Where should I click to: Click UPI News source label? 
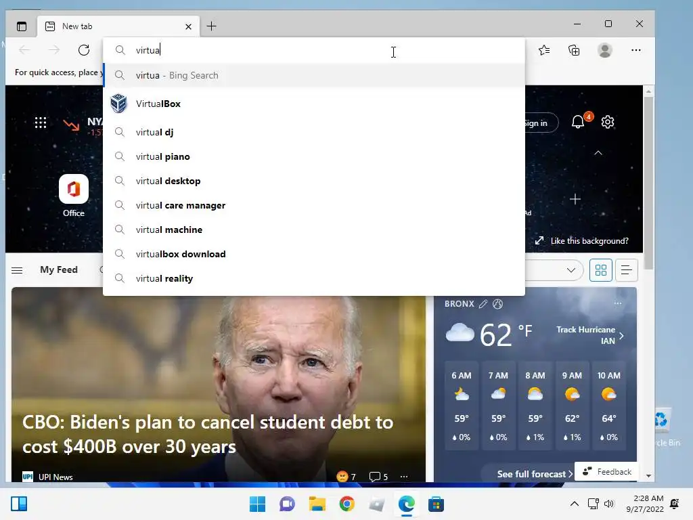tap(55, 477)
